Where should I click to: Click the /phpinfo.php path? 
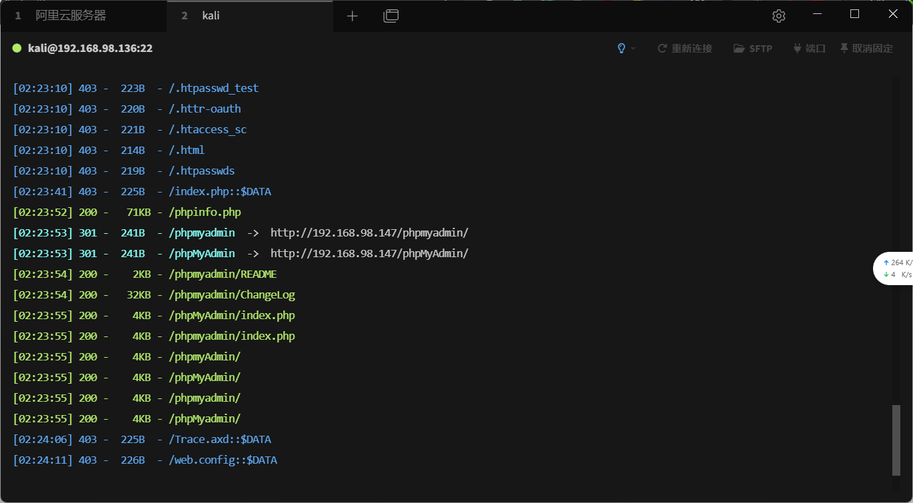[x=205, y=213]
